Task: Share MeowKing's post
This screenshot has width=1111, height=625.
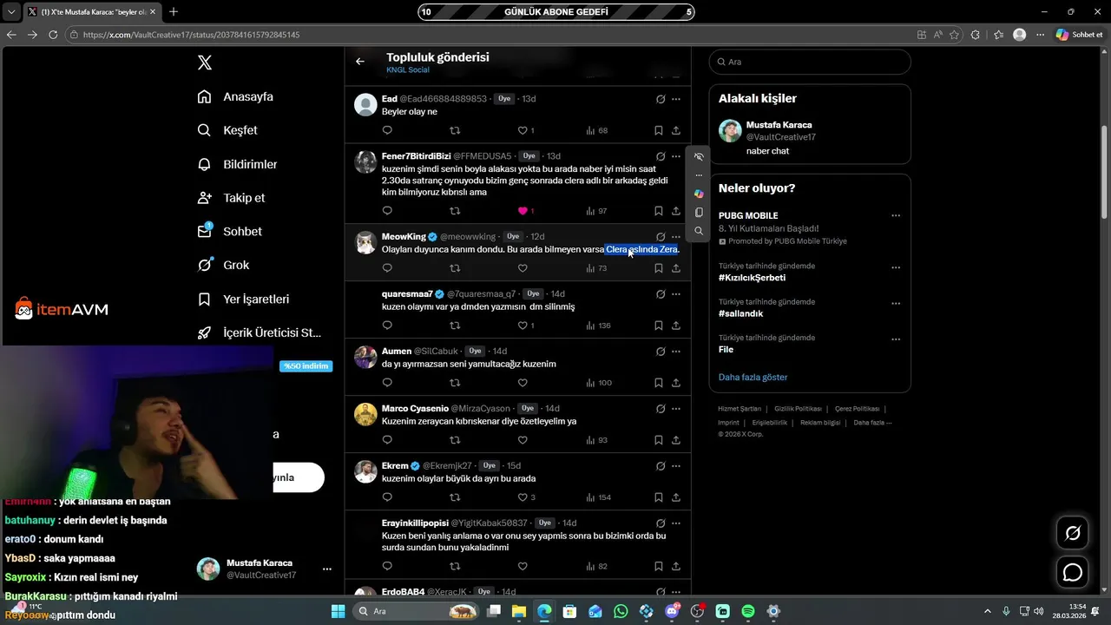Action: click(x=676, y=268)
